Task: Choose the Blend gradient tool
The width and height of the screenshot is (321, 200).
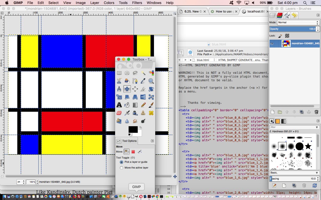Action: (x=135, y=105)
